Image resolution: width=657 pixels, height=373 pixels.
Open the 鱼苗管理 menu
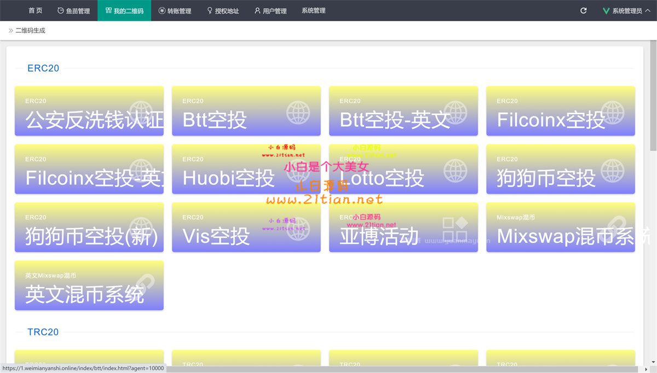click(x=73, y=10)
